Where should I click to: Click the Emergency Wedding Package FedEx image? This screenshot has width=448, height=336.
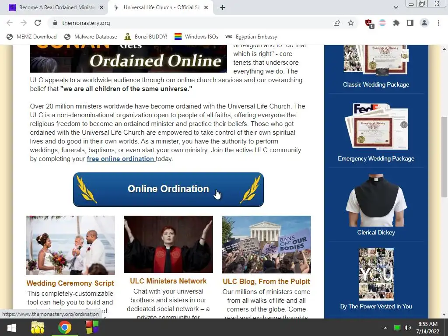point(376,126)
